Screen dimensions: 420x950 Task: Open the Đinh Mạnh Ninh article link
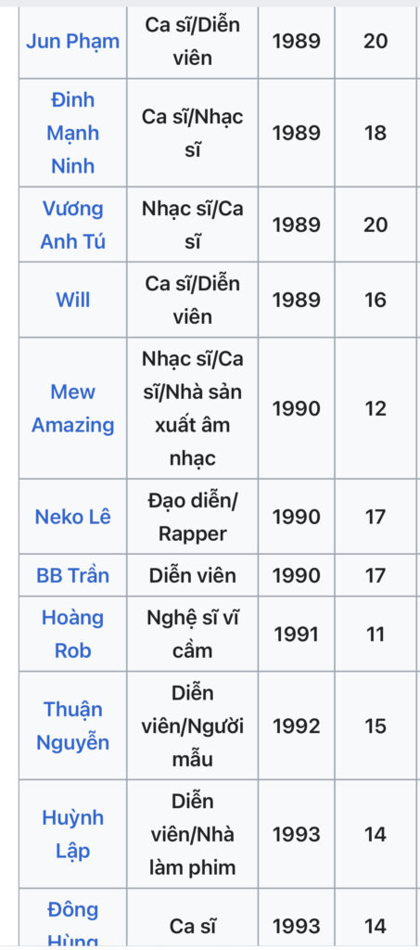[72, 133]
